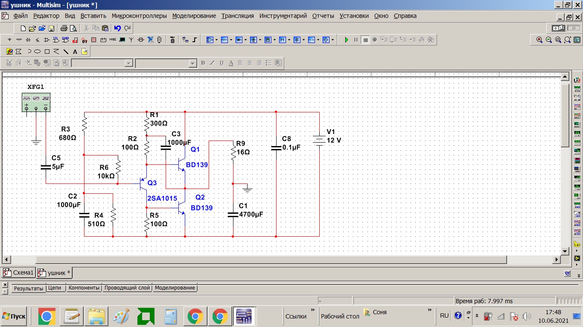Toggle italic text formatting
This screenshot has width=583, height=327.
(213, 63)
